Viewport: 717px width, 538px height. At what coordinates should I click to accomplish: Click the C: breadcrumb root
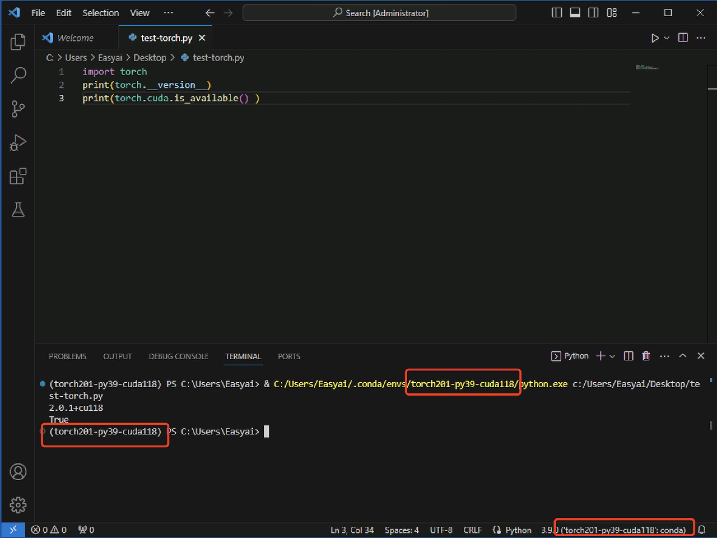click(50, 58)
